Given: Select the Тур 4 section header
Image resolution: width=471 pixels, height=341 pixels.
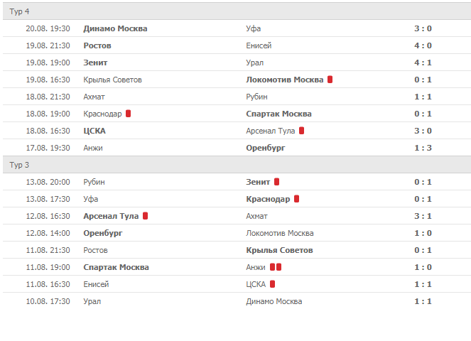Looking at the screenshot, I should (19, 12).
